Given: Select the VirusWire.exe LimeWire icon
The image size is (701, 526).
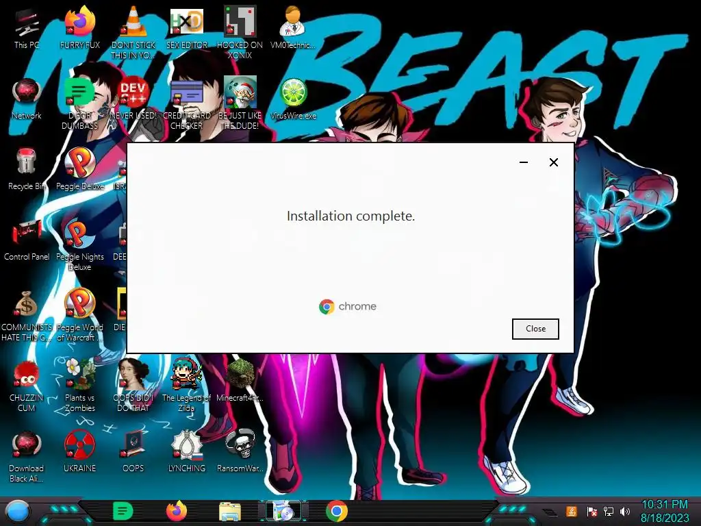Looking at the screenshot, I should [x=293, y=99].
